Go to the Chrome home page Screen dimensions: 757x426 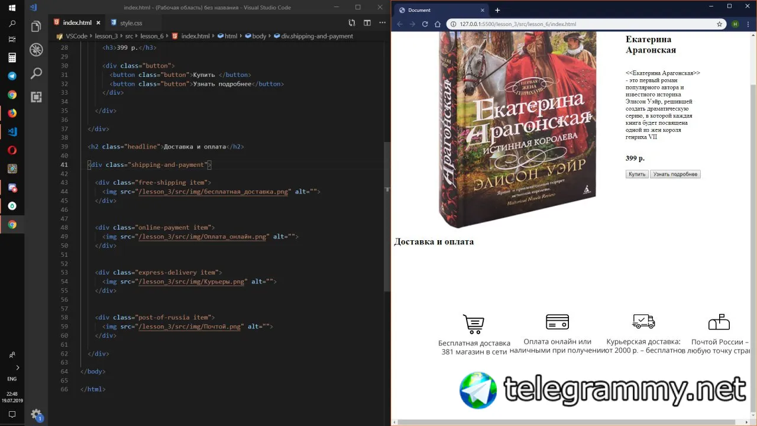pos(438,24)
